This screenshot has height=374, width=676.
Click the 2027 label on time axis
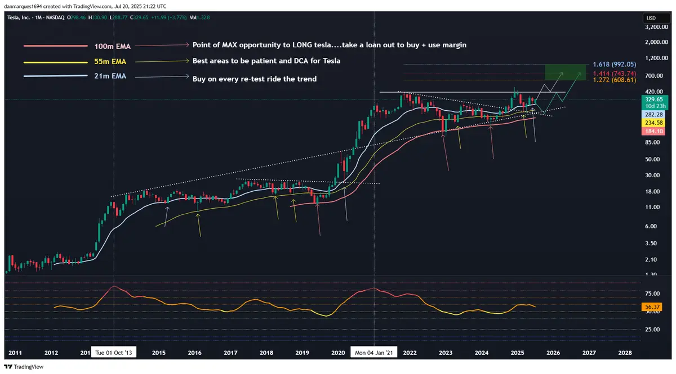(x=589, y=353)
